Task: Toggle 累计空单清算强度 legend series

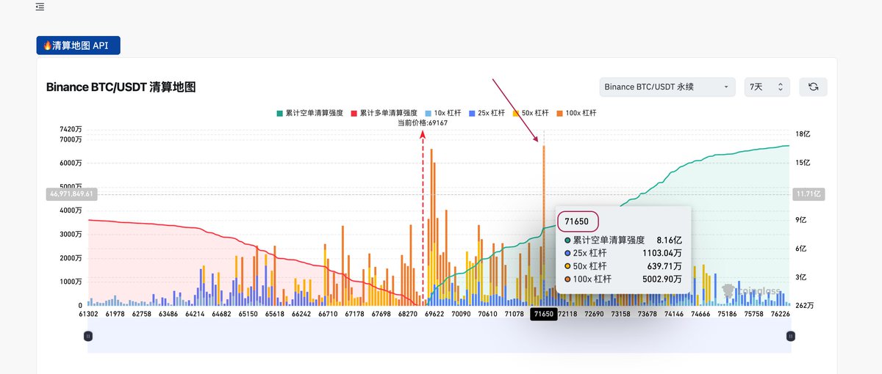Action: pyautogui.click(x=309, y=113)
